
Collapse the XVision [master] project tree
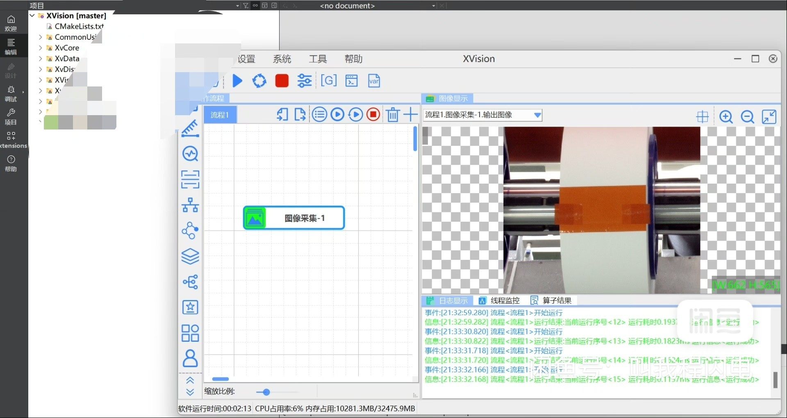pos(32,16)
